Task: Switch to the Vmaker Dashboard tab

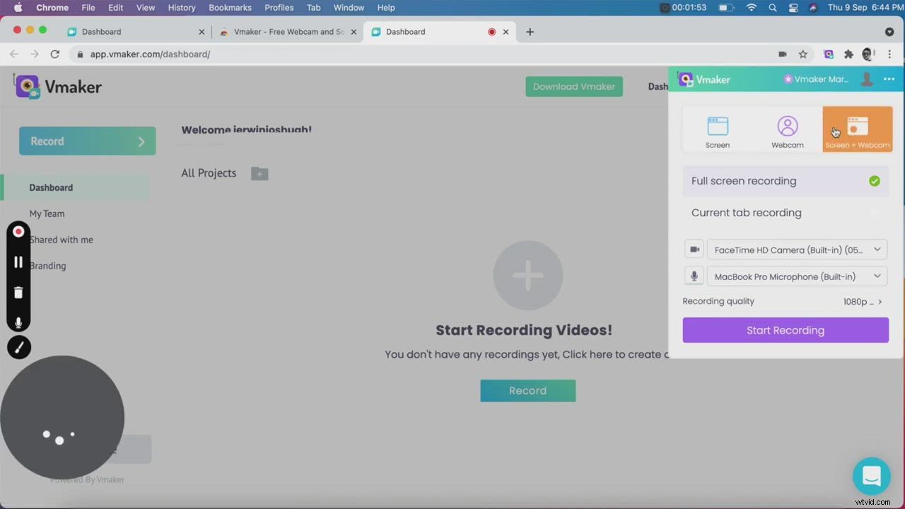Action: [101, 31]
